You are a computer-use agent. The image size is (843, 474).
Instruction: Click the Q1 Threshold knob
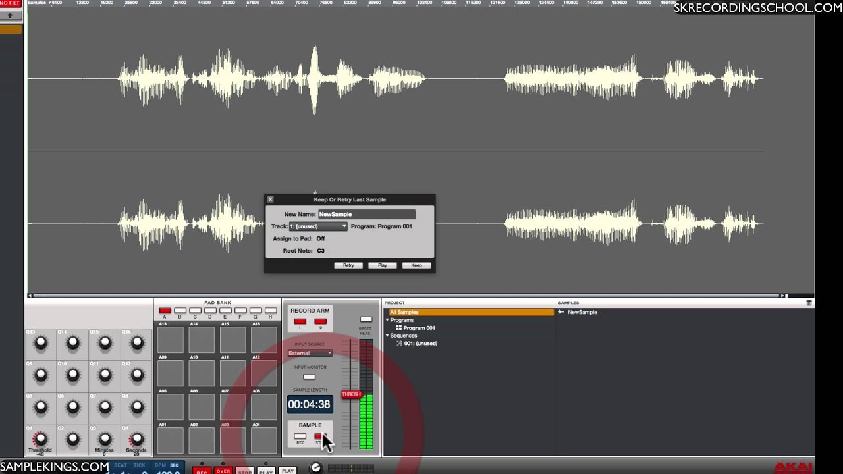click(x=41, y=438)
